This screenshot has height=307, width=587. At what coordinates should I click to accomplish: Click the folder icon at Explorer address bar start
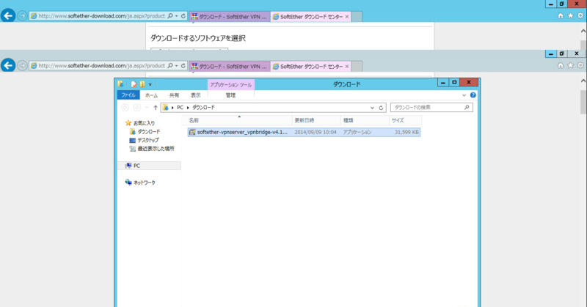coord(166,108)
